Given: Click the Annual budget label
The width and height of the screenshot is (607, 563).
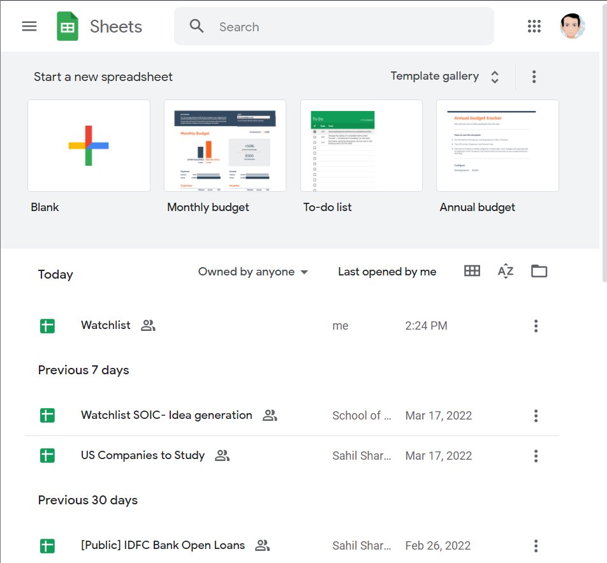Looking at the screenshot, I should point(478,207).
